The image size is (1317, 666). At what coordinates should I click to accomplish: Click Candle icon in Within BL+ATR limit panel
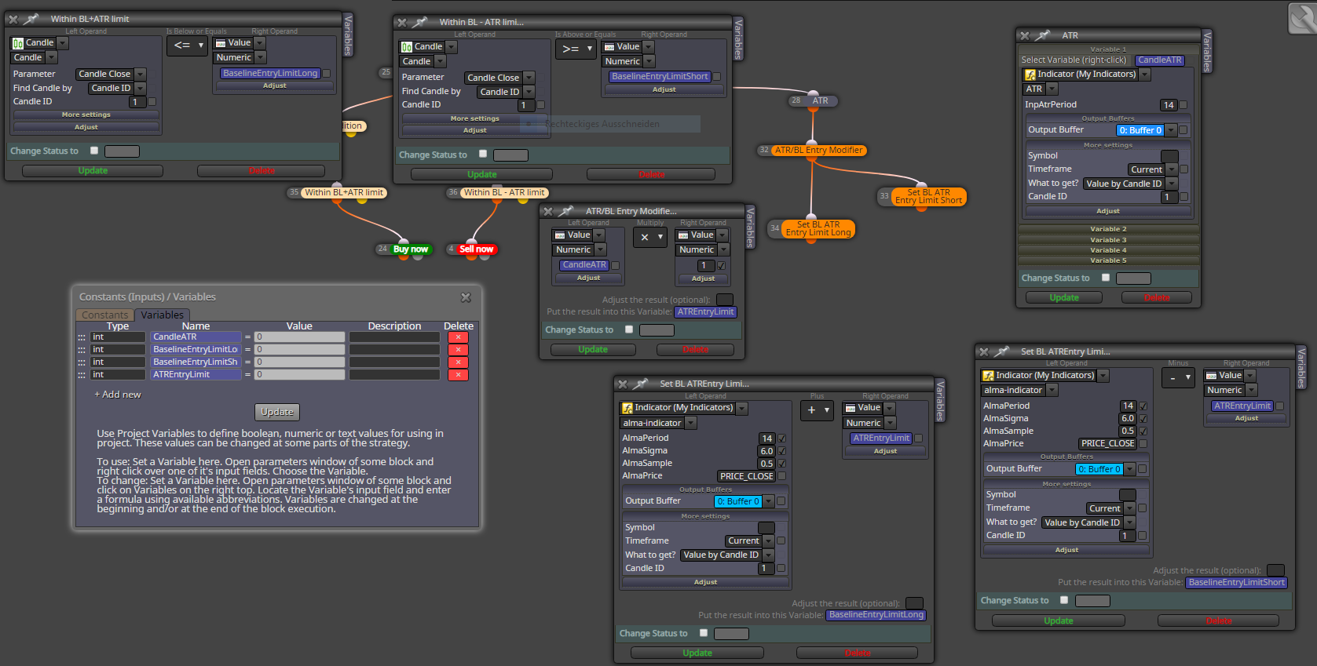coord(17,43)
